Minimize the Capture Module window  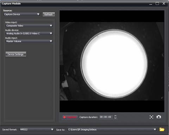pyautogui.click(x=151, y=4)
